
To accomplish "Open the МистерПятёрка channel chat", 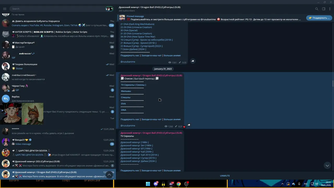I will click(x=58, y=45).
